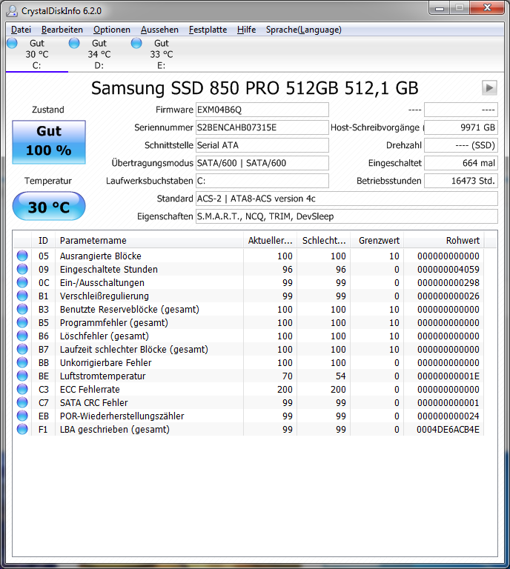Click raw value 0004DE6ACB4E
The image size is (510, 569).
pos(448,430)
